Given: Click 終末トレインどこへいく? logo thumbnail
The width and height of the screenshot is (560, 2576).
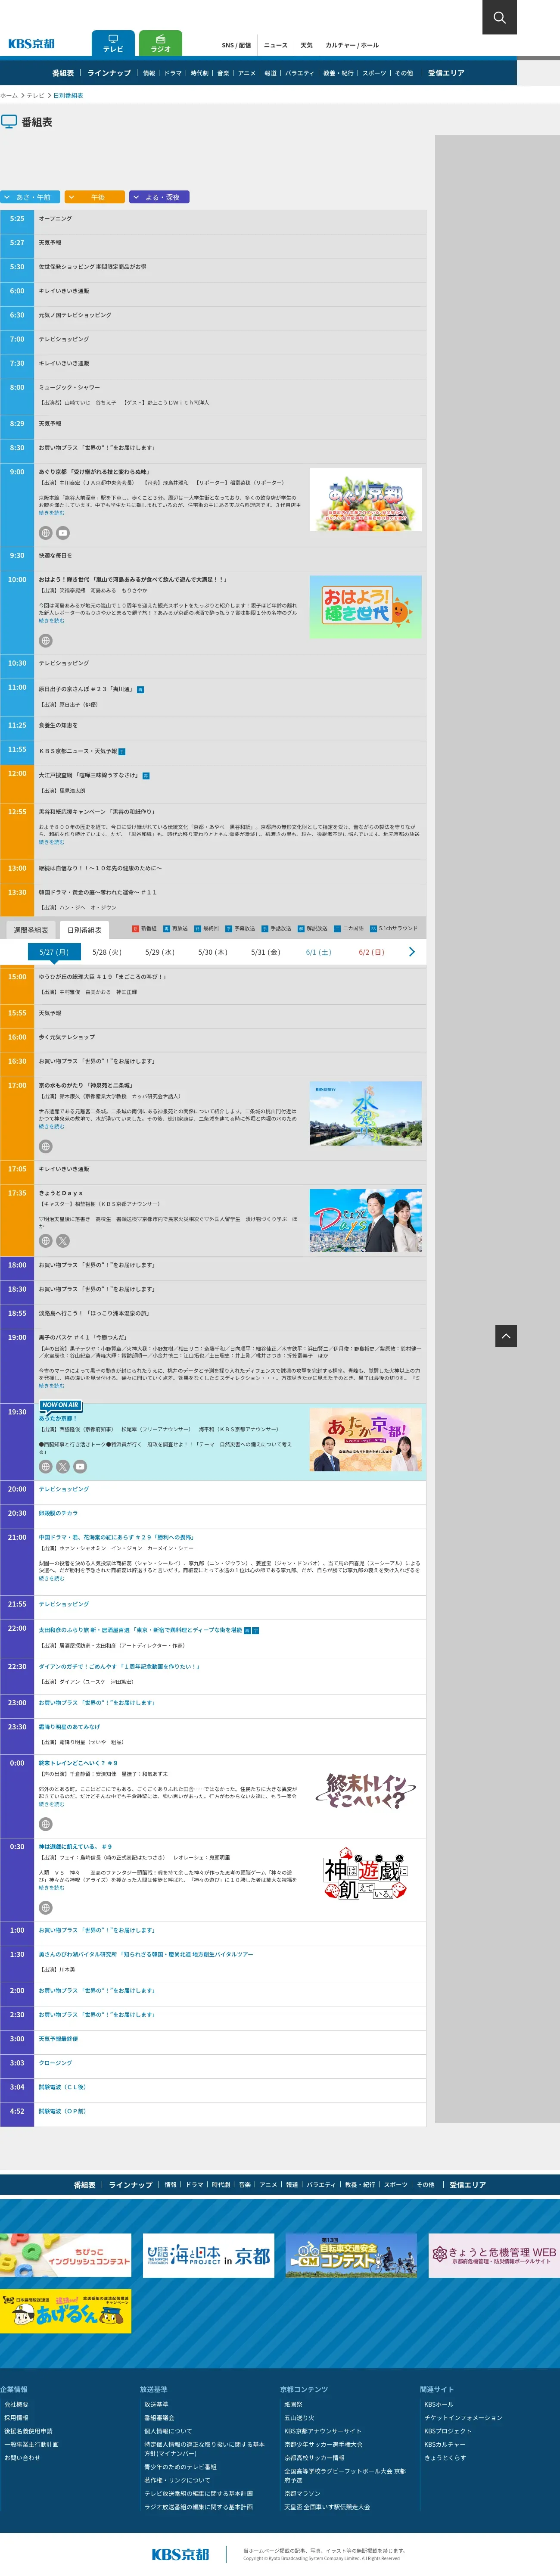Looking at the screenshot, I should click(x=365, y=1790).
